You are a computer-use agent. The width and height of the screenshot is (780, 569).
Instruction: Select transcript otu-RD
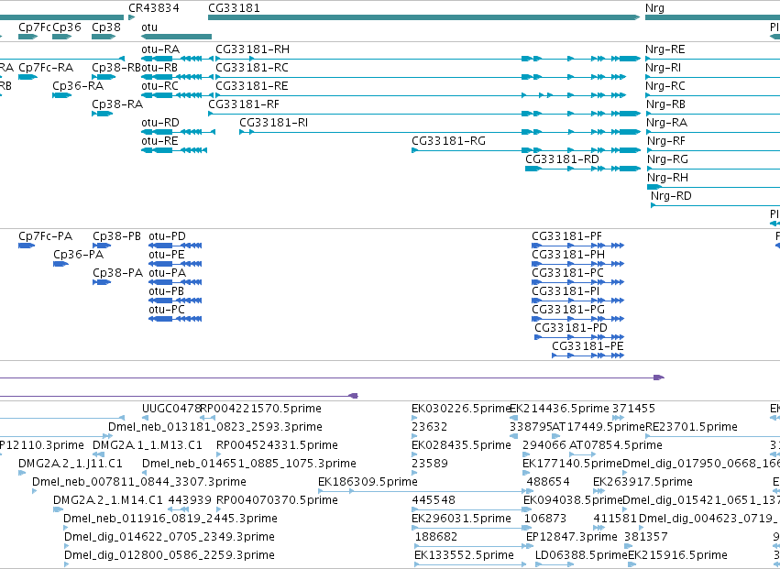[160, 123]
